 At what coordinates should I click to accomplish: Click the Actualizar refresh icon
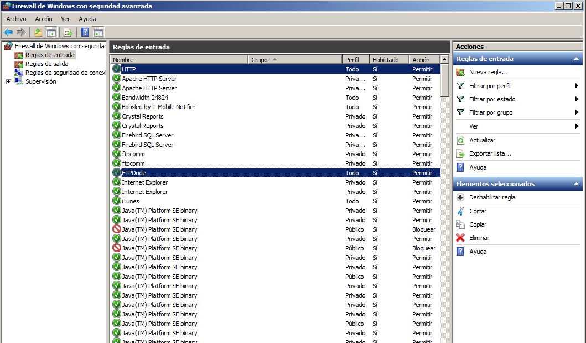pyautogui.click(x=460, y=140)
